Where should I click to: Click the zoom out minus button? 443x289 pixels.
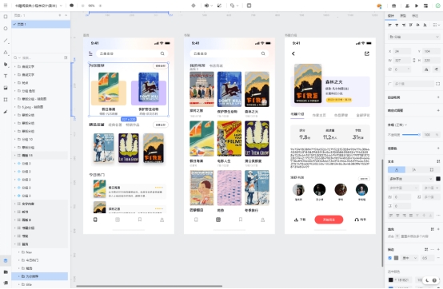tap(82, 6)
